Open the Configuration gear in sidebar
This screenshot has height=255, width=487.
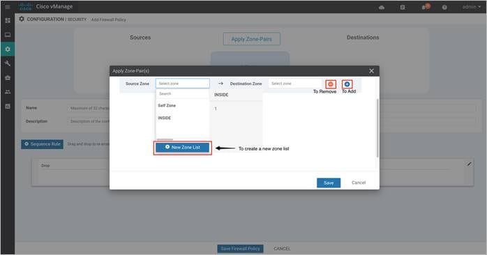tap(8, 49)
